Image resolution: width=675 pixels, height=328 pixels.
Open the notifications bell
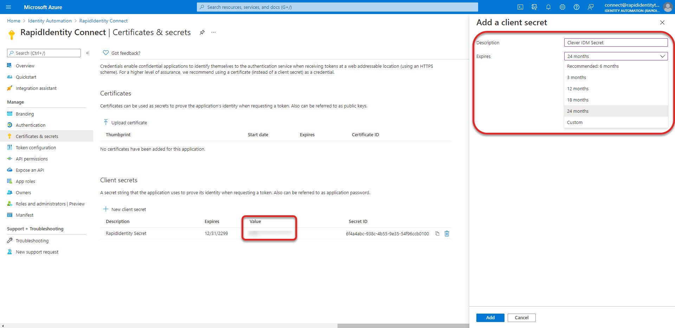click(x=548, y=7)
